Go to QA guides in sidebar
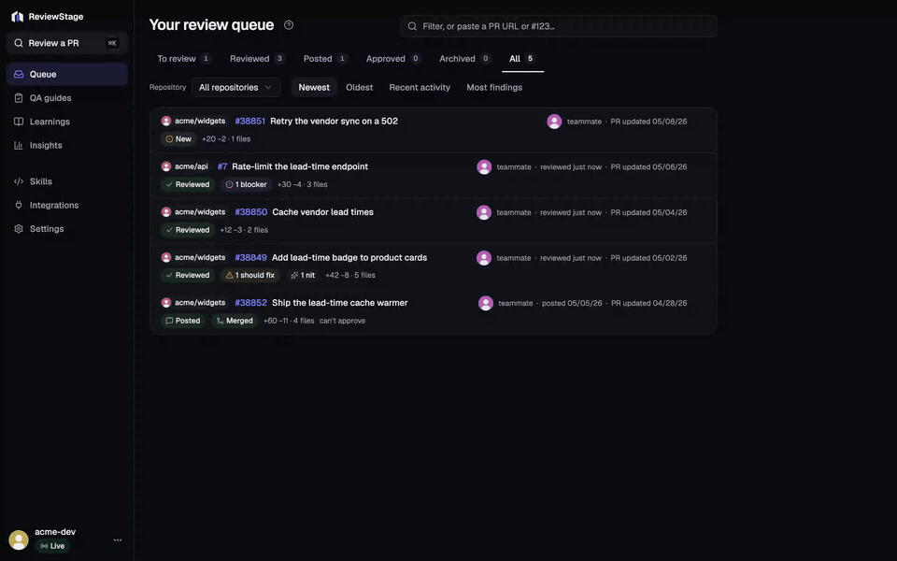The image size is (897, 561). [67, 98]
